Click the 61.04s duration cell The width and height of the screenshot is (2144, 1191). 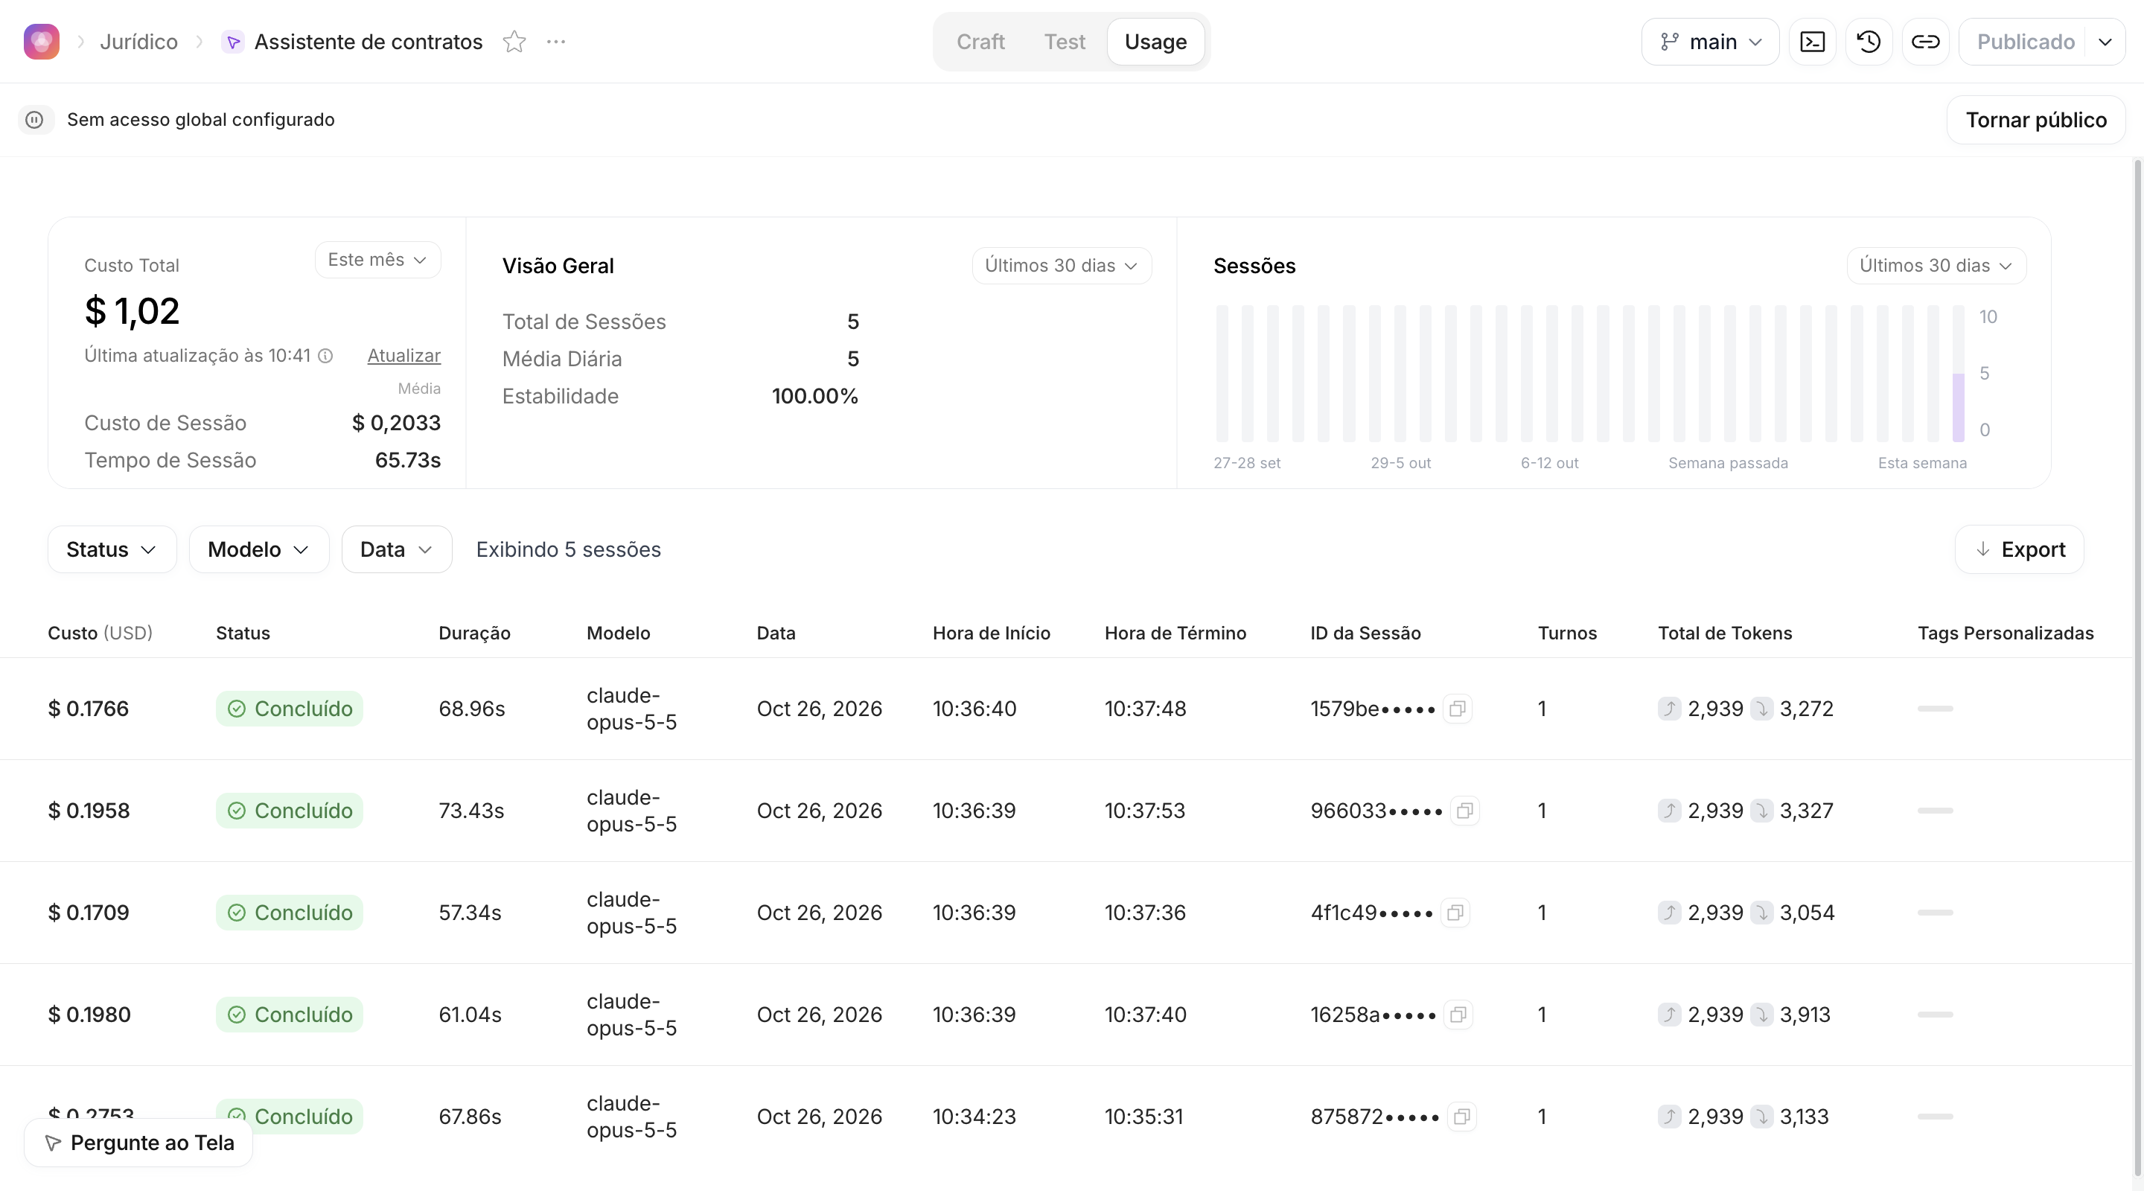pos(470,1015)
